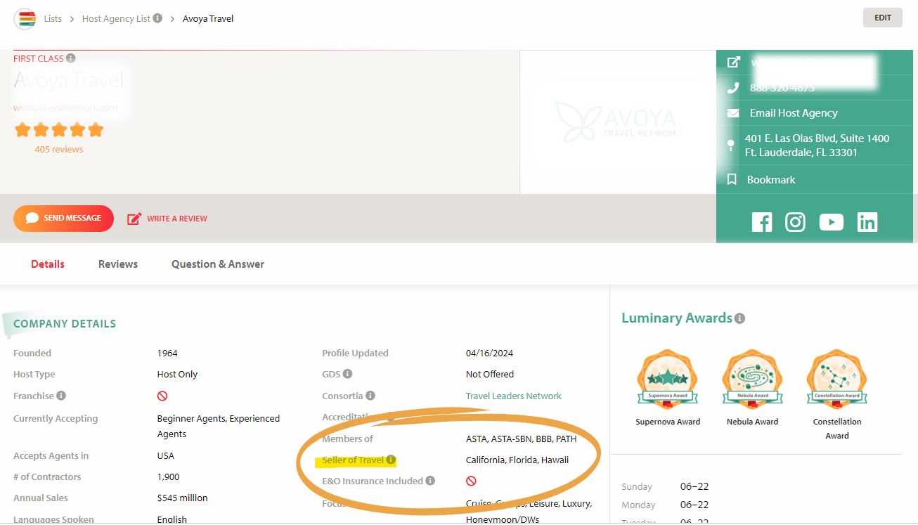Click the Supernova Award badge

668,380
